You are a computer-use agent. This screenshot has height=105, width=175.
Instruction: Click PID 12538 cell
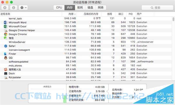[x=131, y=30]
